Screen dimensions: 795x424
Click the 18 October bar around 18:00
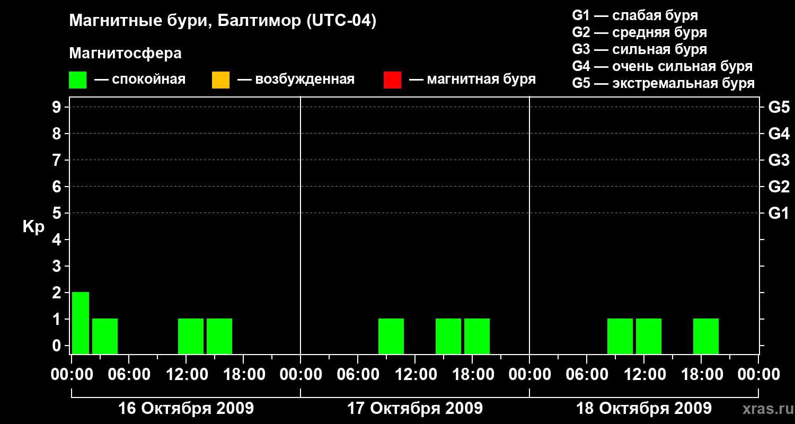706,336
